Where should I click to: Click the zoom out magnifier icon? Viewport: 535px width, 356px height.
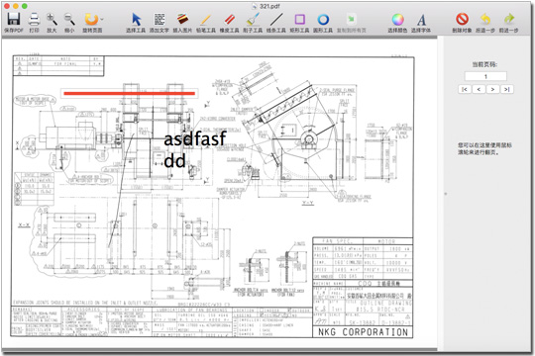69,19
